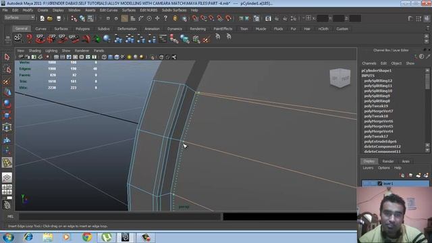
Task: Click the film reel shelf icon
Action: point(18,38)
